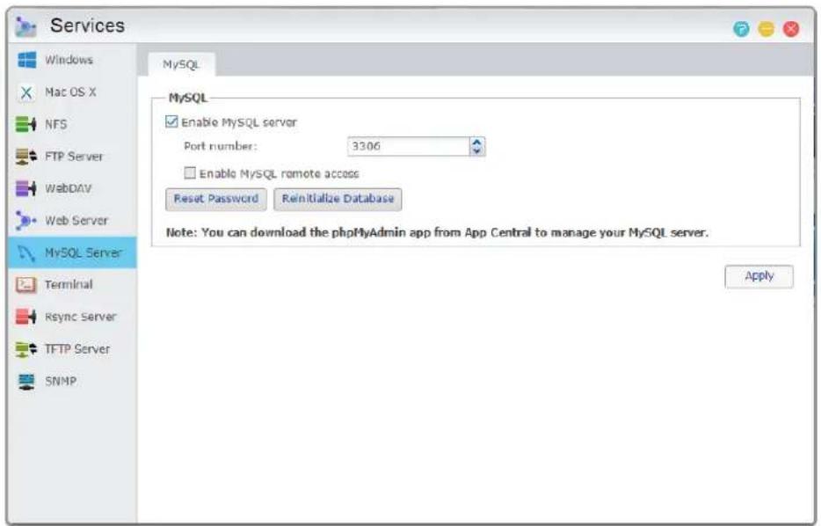
Task: Select the Rsync Server icon
Action: tap(26, 317)
